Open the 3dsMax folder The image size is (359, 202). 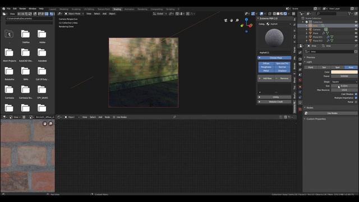click(x=26, y=36)
